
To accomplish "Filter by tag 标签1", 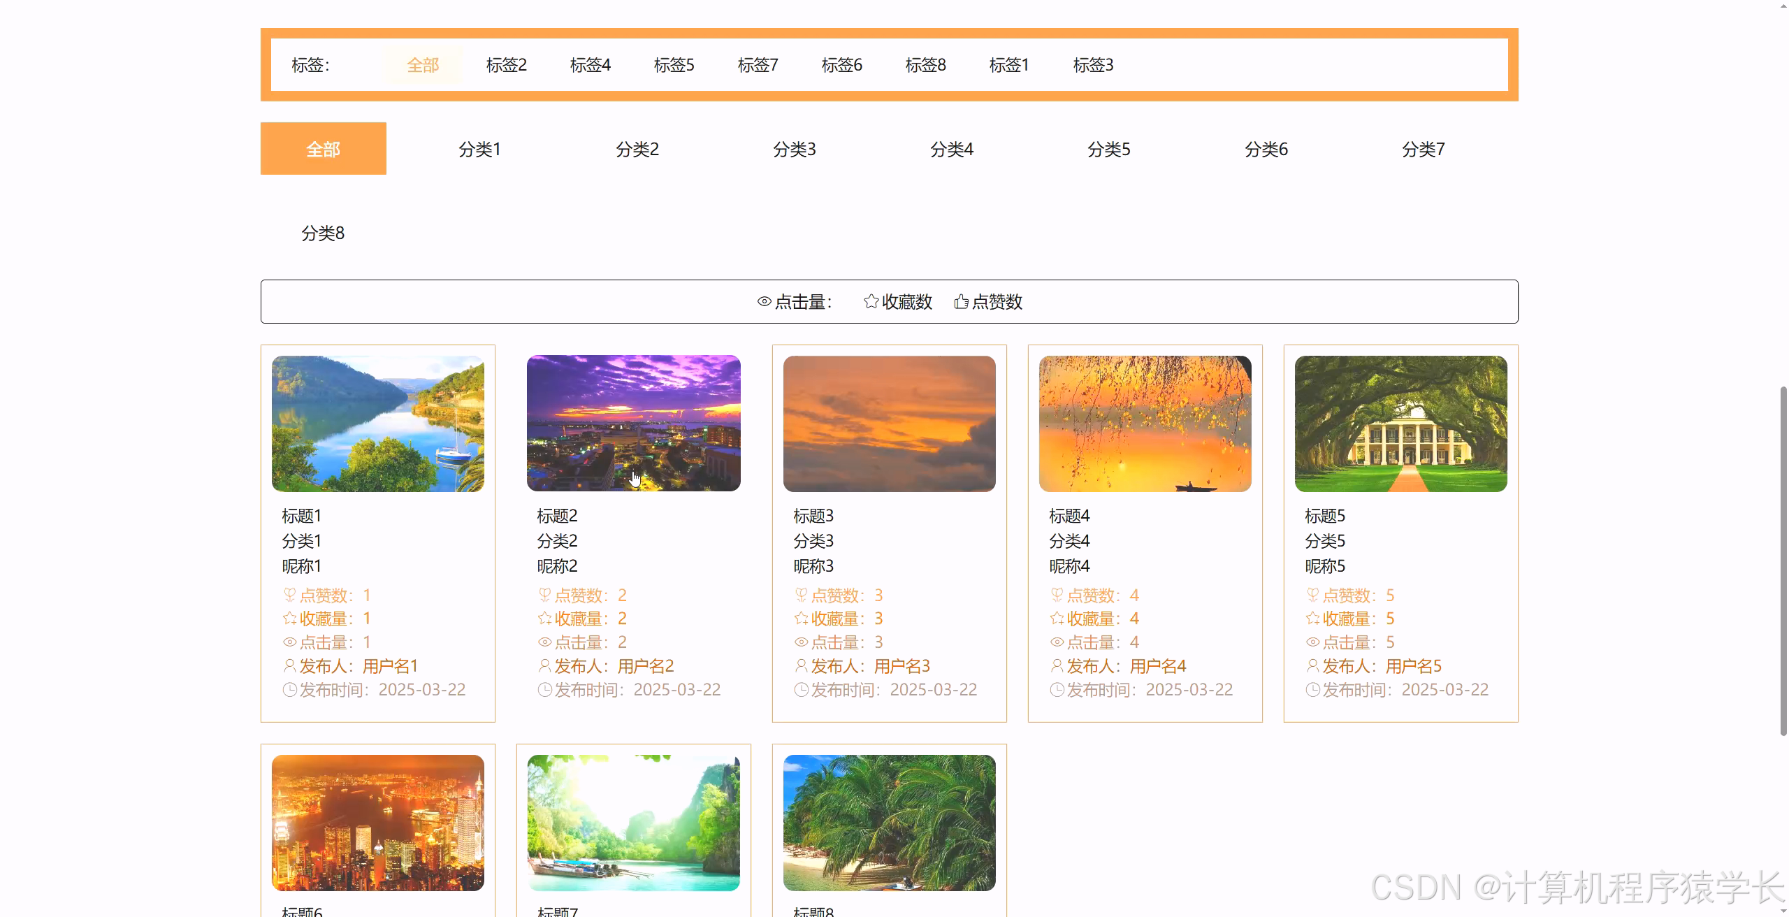I will pyautogui.click(x=1010, y=65).
